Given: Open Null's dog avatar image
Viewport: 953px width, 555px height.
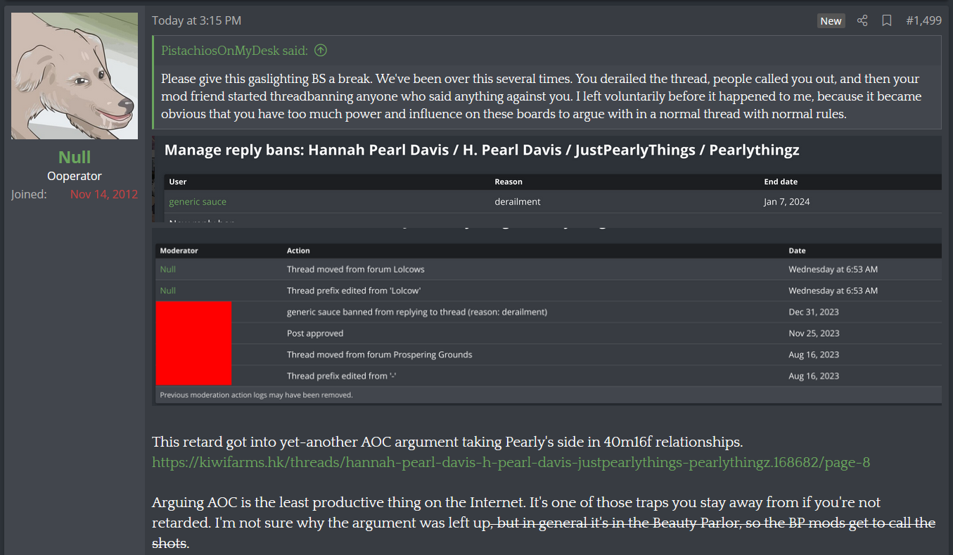Looking at the screenshot, I should pyautogui.click(x=75, y=76).
